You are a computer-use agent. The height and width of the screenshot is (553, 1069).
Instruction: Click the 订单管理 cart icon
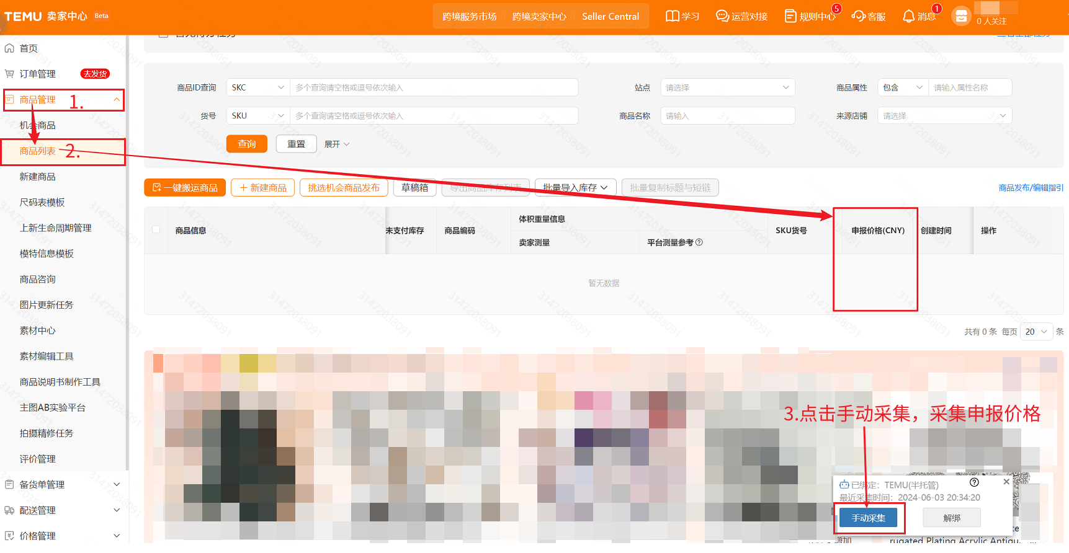(9, 74)
